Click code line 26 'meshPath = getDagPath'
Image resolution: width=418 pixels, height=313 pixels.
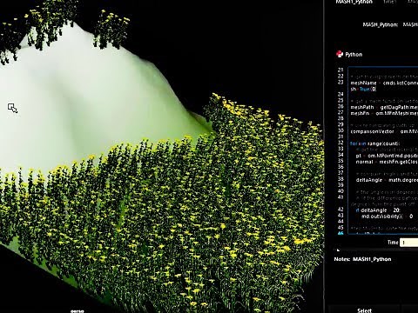384,107
